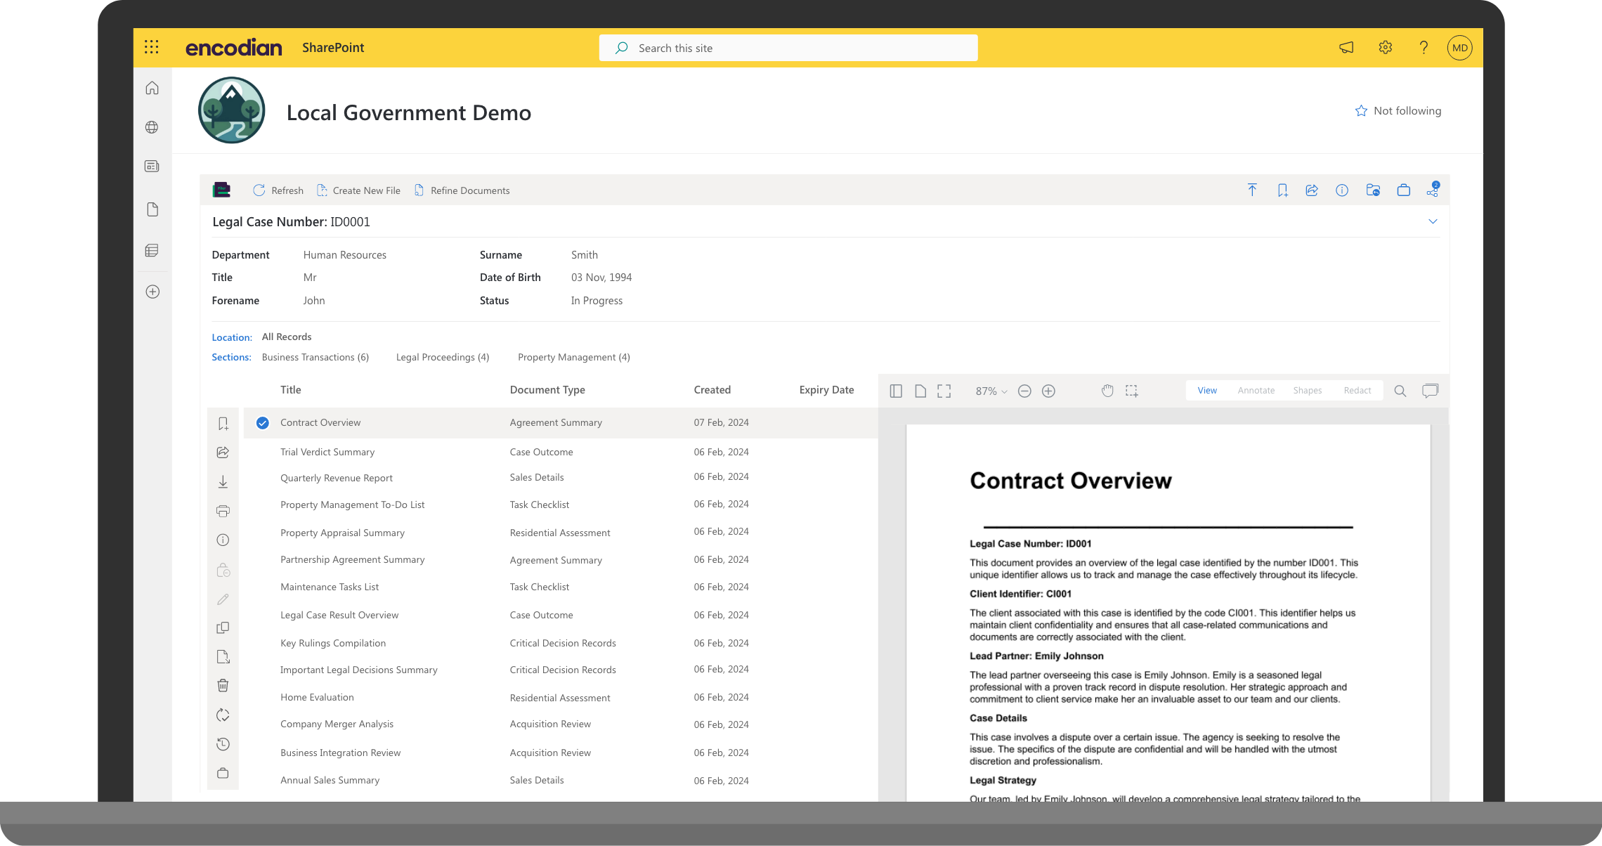Screen dimensions: 1602x846
Task: Click the version history clock icon
Action: tap(223, 744)
